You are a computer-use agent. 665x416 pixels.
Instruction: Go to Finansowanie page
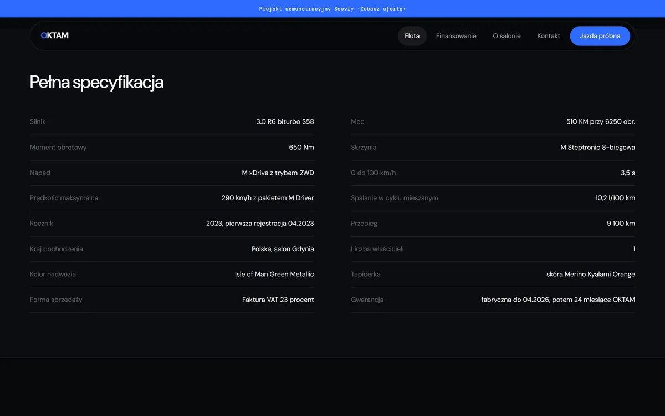coord(456,36)
